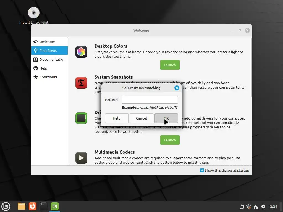283x212 pixels.
Task: Open the terminal from the panel
Action: pyautogui.click(x=43, y=206)
